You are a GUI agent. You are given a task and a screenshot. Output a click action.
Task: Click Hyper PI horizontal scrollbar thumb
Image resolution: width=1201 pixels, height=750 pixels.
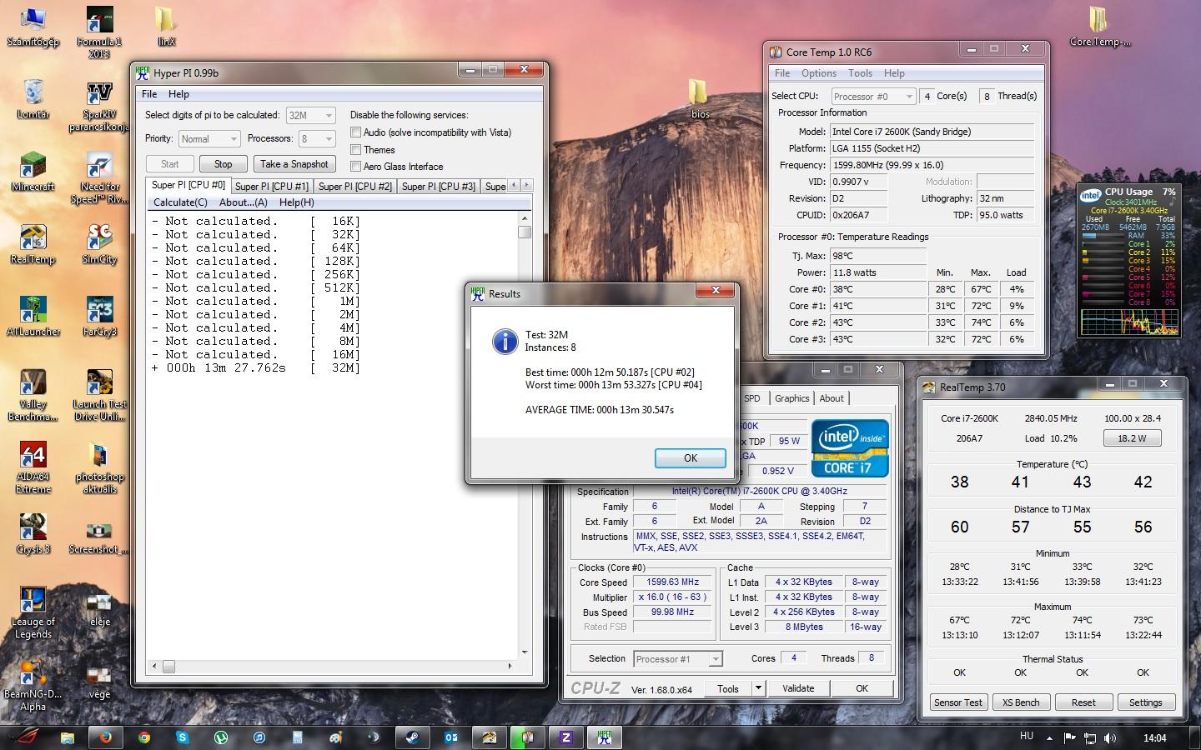click(168, 666)
